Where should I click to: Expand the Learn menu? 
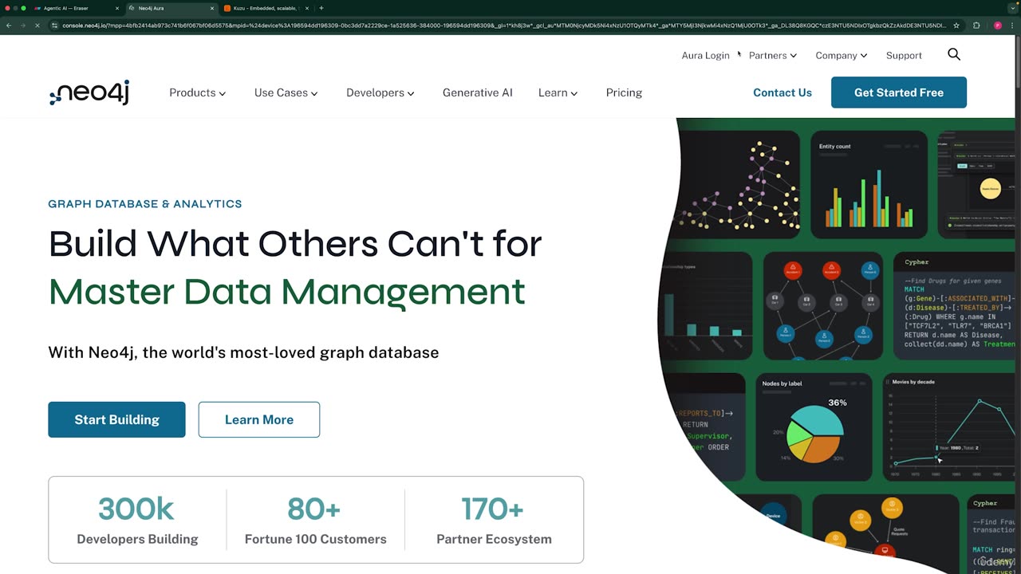coord(558,92)
